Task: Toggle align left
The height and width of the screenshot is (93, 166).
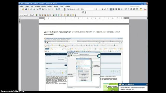Action: (x=111, y=9)
